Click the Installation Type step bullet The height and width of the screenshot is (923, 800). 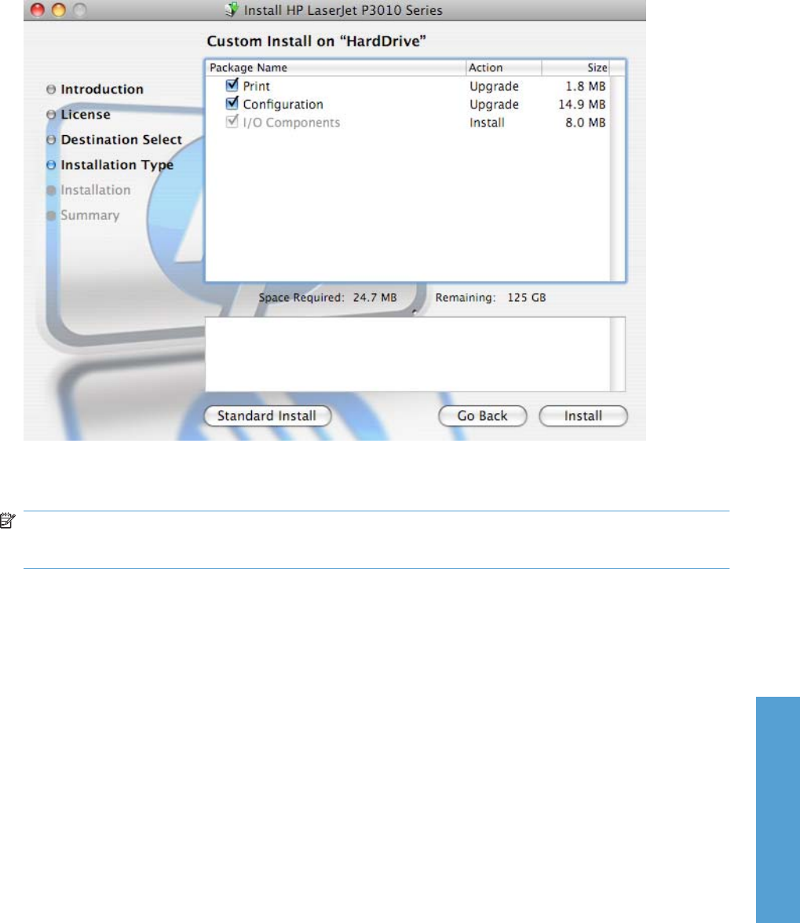51,165
